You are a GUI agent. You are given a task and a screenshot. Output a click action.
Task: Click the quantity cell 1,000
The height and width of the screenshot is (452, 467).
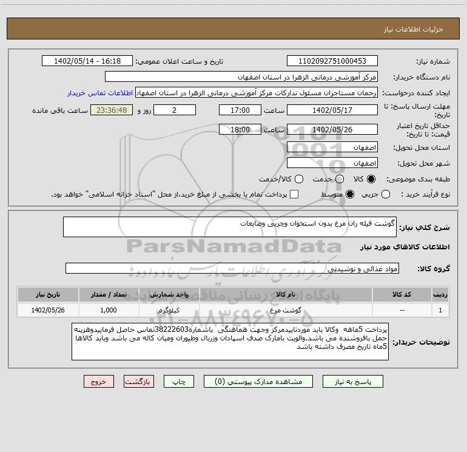click(109, 310)
